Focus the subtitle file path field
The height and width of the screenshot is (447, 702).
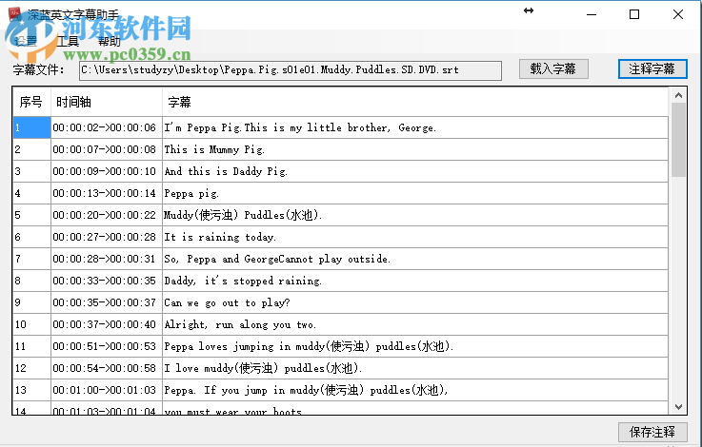click(291, 70)
